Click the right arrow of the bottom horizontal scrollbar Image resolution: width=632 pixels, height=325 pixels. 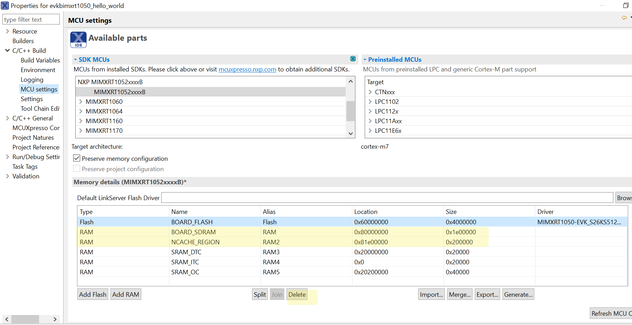click(x=55, y=319)
